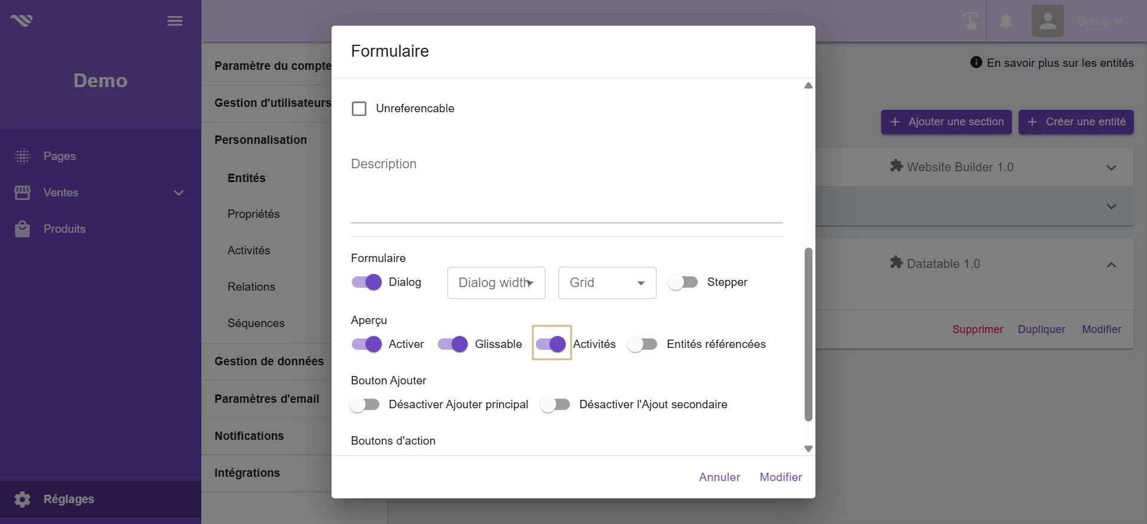The image size is (1147, 524).
Task: Click Modifier link in Datatable section
Action: tap(1102, 329)
